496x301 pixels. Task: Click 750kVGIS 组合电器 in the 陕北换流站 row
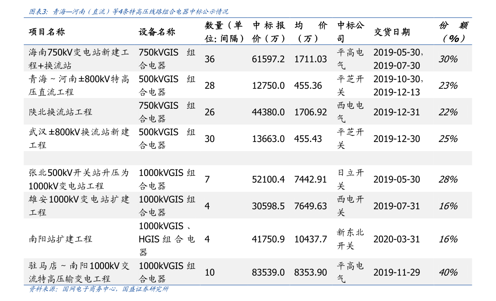tap(167, 112)
